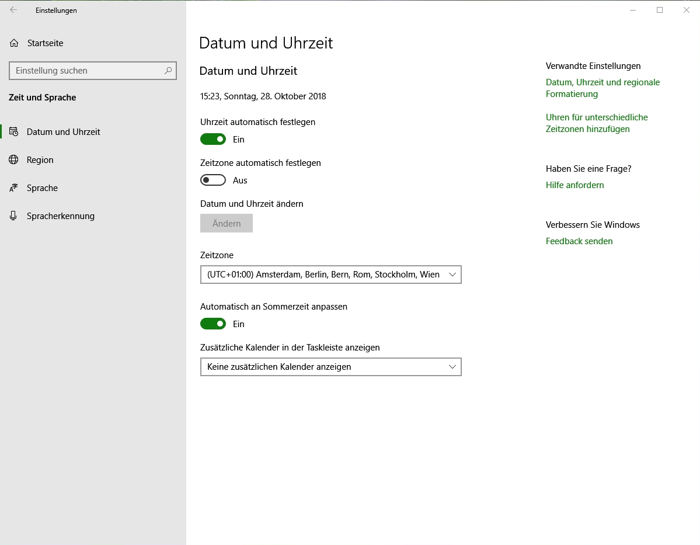
Task: Select Spracherkennung label in sidebar
Action: [x=61, y=216]
